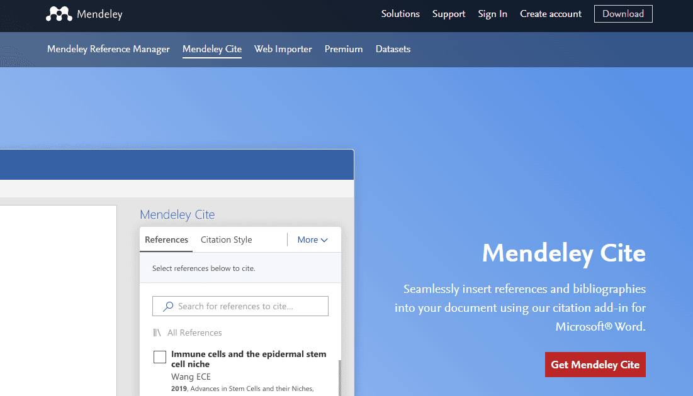Switch to the Citation Style tab
Viewport: 693px width, 396px height.
pos(226,239)
